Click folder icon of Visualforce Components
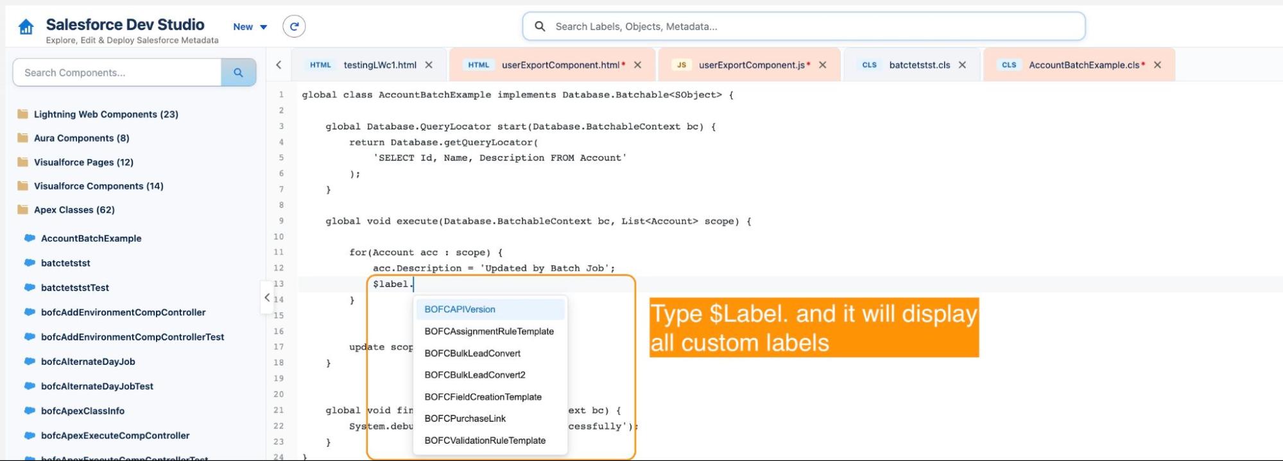 coord(23,186)
